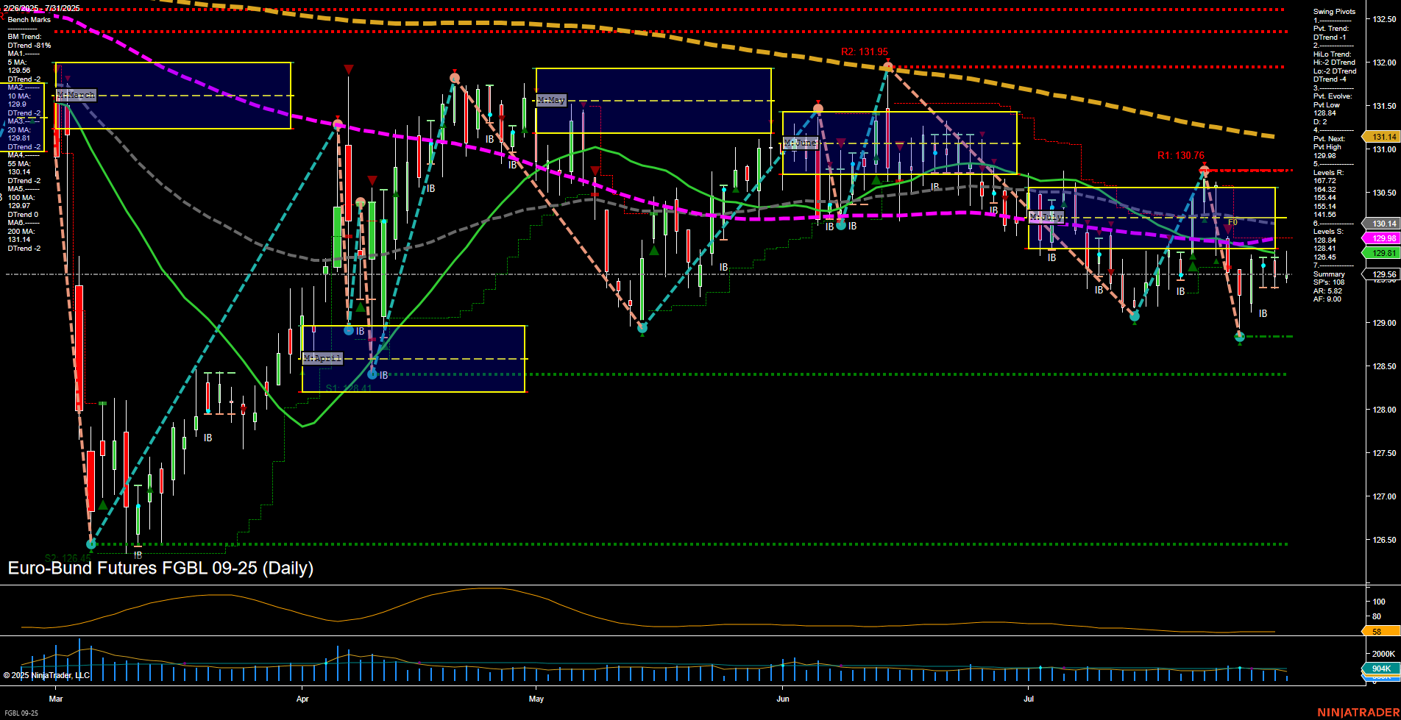Click the 200 MA: label
The height and width of the screenshot is (720, 1401).
21,232
